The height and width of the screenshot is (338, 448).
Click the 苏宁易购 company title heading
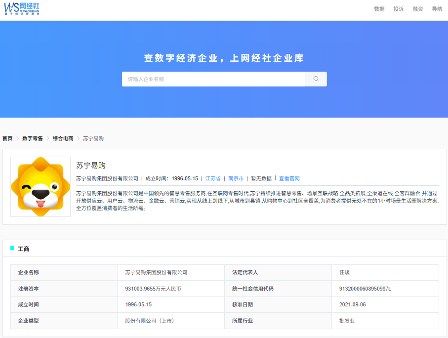click(91, 165)
